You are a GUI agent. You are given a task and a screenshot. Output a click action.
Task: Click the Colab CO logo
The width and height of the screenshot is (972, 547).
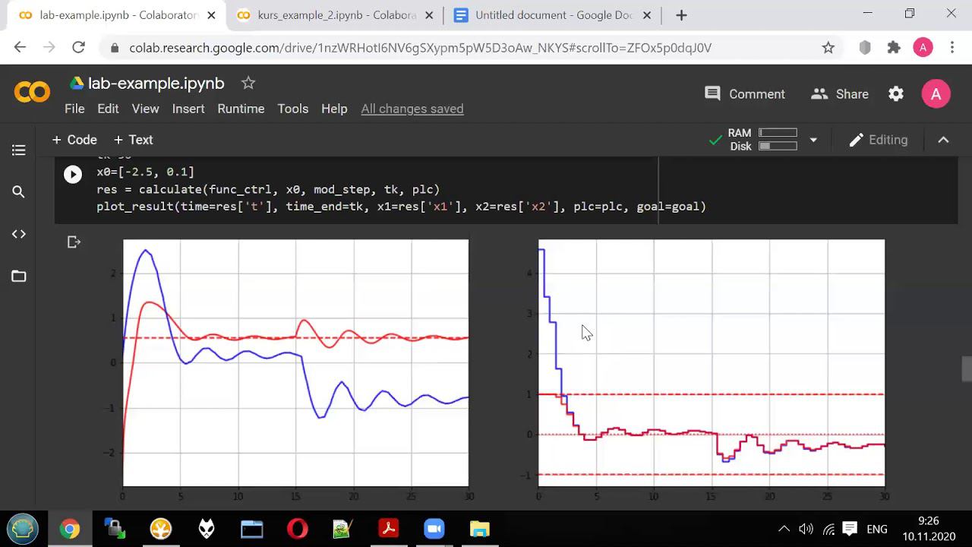[x=32, y=93]
